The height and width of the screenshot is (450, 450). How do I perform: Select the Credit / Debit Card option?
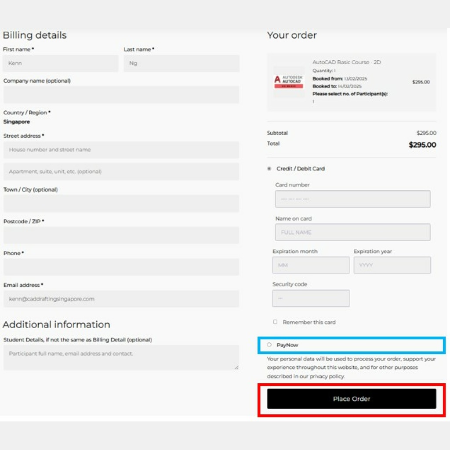[x=269, y=169]
